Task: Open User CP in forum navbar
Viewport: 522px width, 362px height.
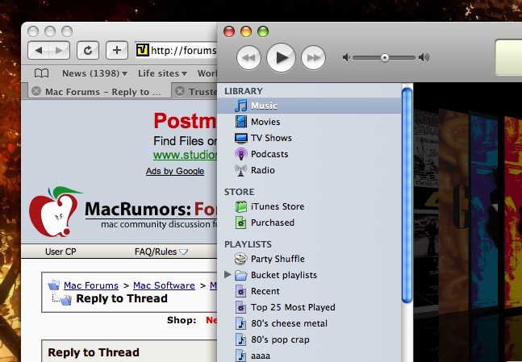Action: [61, 252]
